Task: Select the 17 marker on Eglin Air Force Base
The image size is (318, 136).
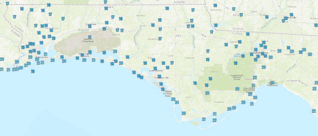Action: coord(89,37)
